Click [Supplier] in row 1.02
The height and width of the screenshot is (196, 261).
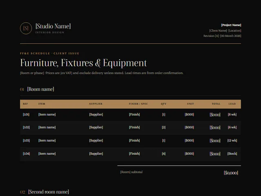point(96,127)
